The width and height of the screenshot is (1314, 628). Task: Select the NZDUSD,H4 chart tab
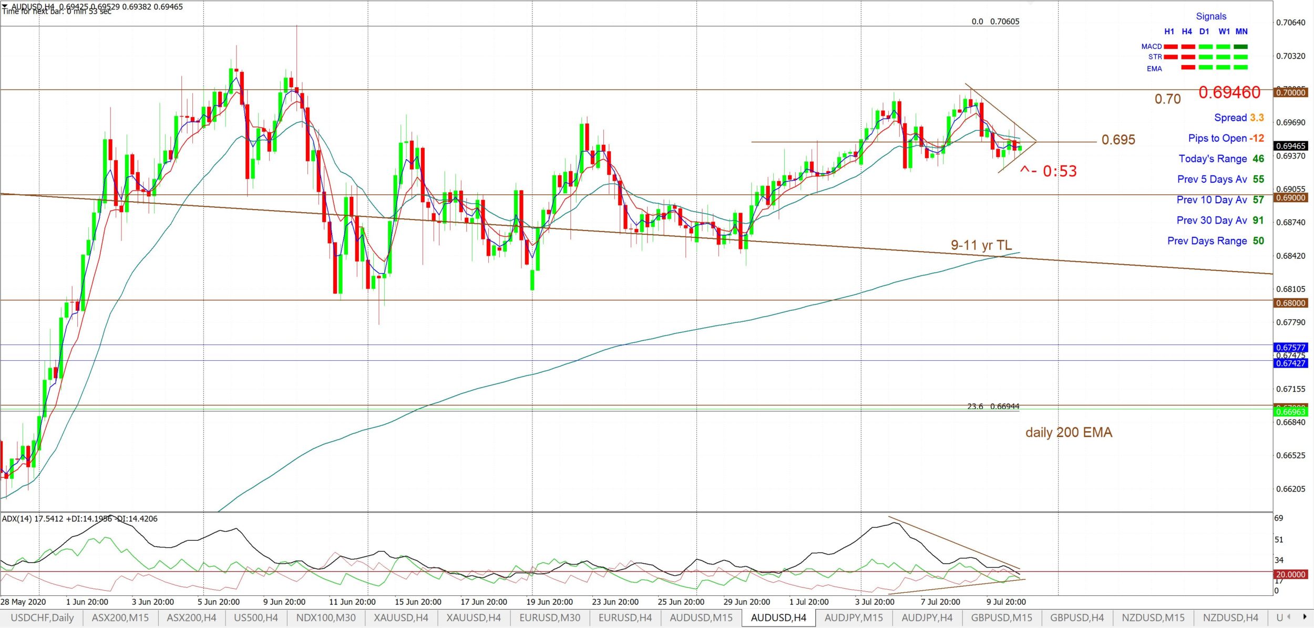[1230, 617]
